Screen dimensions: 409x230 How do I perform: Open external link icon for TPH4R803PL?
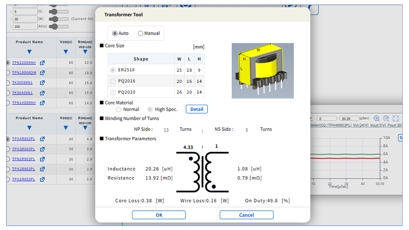(x=42, y=139)
